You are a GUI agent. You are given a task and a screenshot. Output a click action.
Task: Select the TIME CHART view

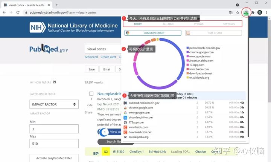[213, 33]
